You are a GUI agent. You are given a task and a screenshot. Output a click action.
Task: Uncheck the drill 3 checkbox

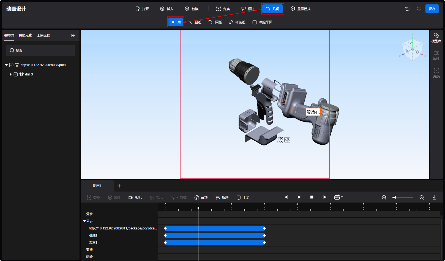pos(16,74)
